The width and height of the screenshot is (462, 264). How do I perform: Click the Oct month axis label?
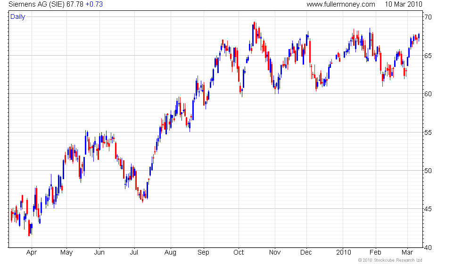coord(239,253)
